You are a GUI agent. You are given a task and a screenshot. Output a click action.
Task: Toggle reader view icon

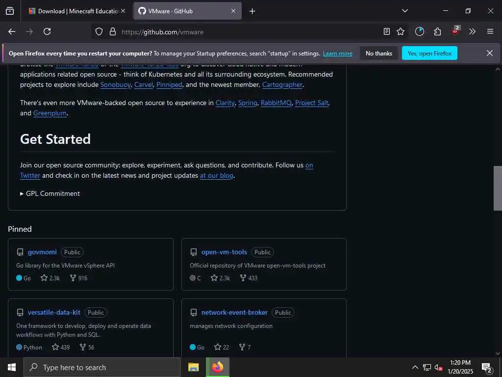click(x=387, y=32)
